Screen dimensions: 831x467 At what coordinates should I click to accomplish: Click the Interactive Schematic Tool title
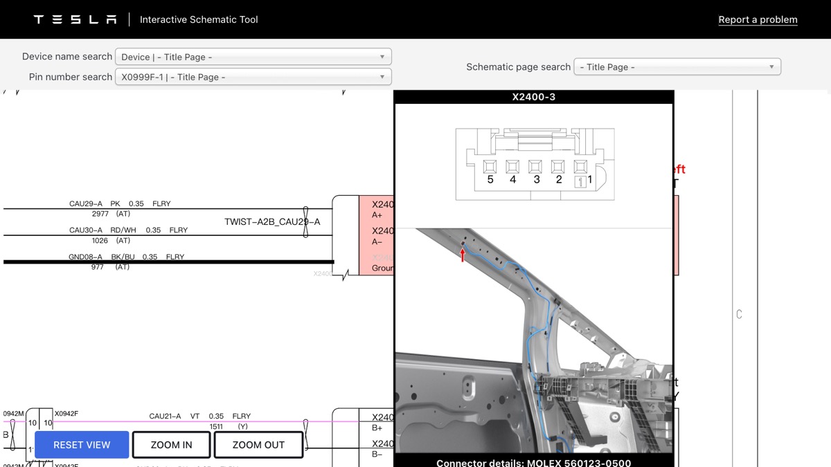(x=199, y=19)
